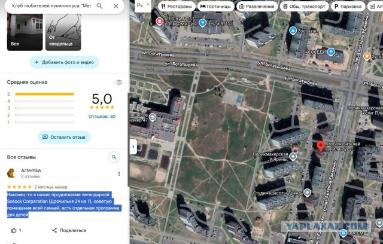The image size is (383, 244).
Task: Open the rating help question icon
Action: [119, 82]
